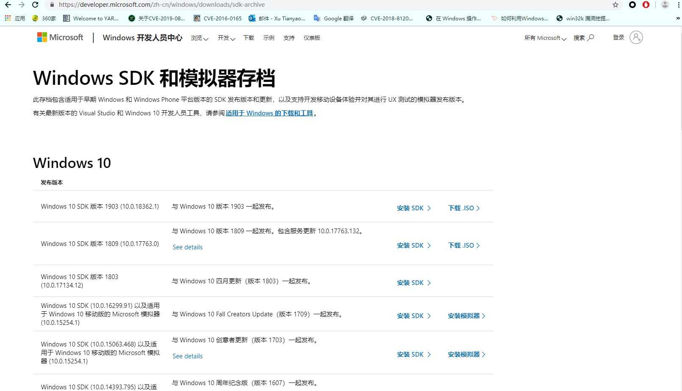Viewport: 682px width, 391px height.
Task: Open the 示例 menu item
Action: tap(269, 38)
